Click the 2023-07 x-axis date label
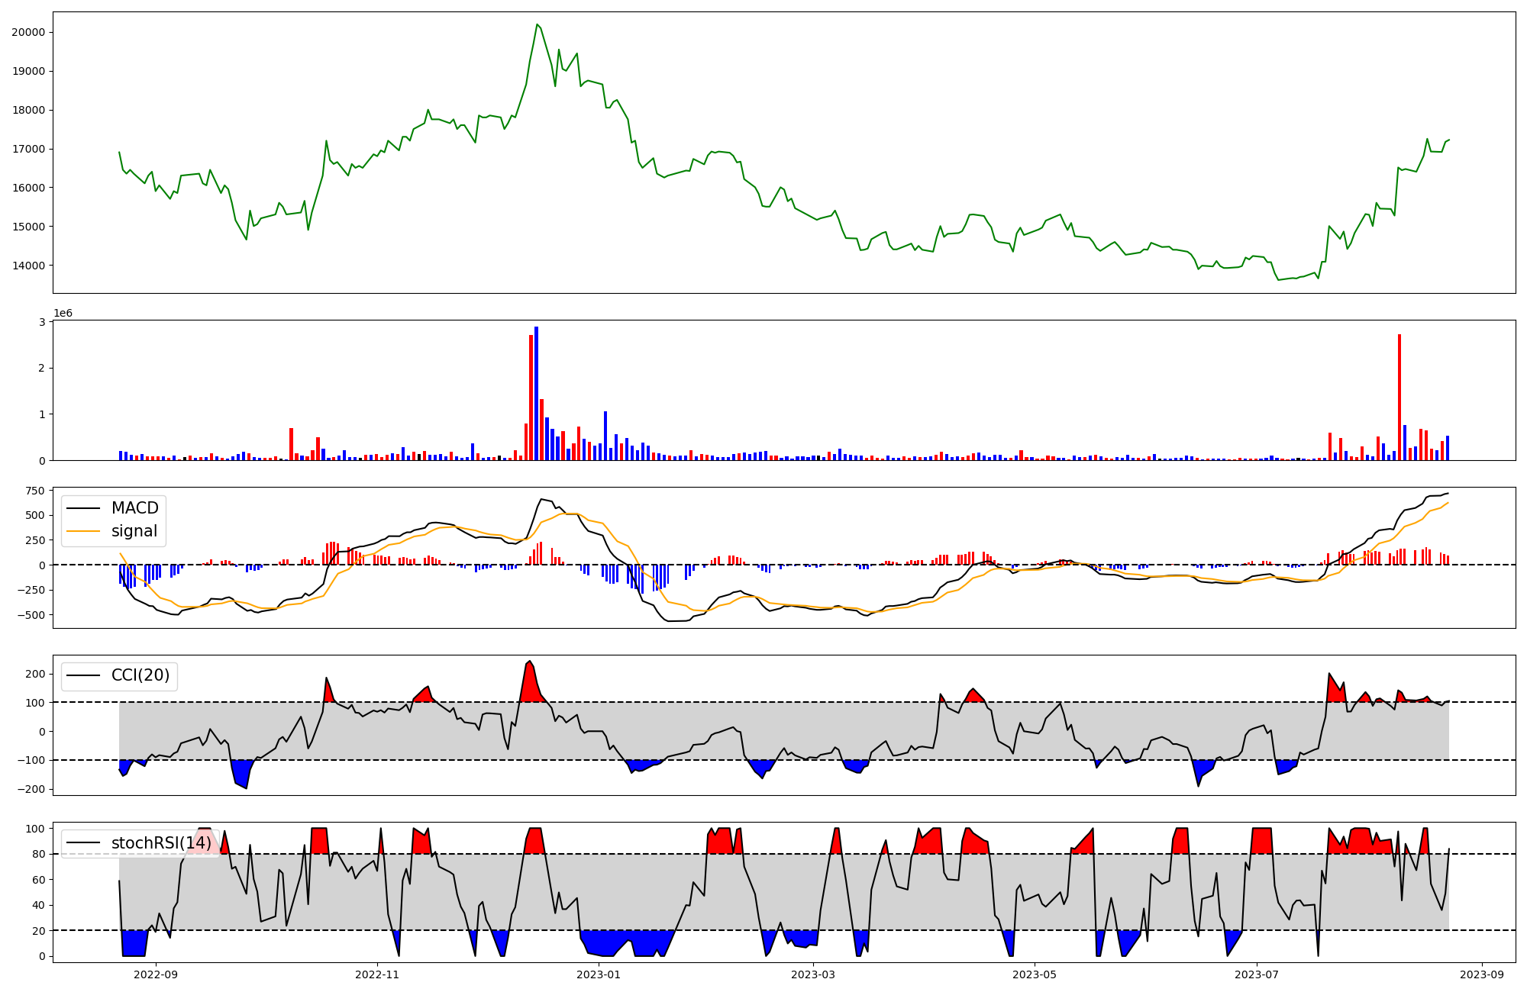Viewport: 1527px width, 992px height. [1256, 974]
